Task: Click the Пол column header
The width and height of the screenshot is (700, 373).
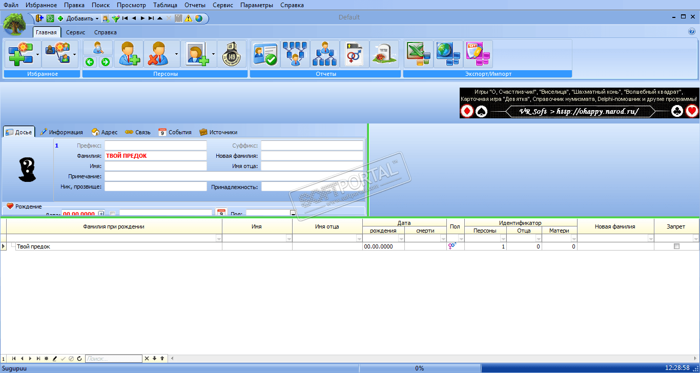Action: click(455, 226)
